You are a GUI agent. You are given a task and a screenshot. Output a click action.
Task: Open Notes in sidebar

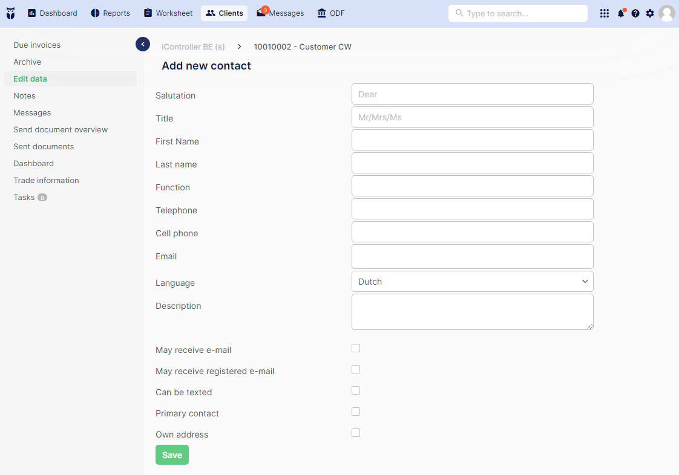24,95
